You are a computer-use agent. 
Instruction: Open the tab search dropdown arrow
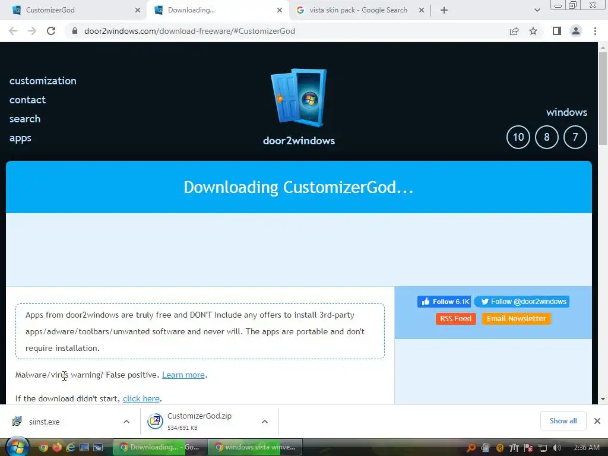coord(537,10)
